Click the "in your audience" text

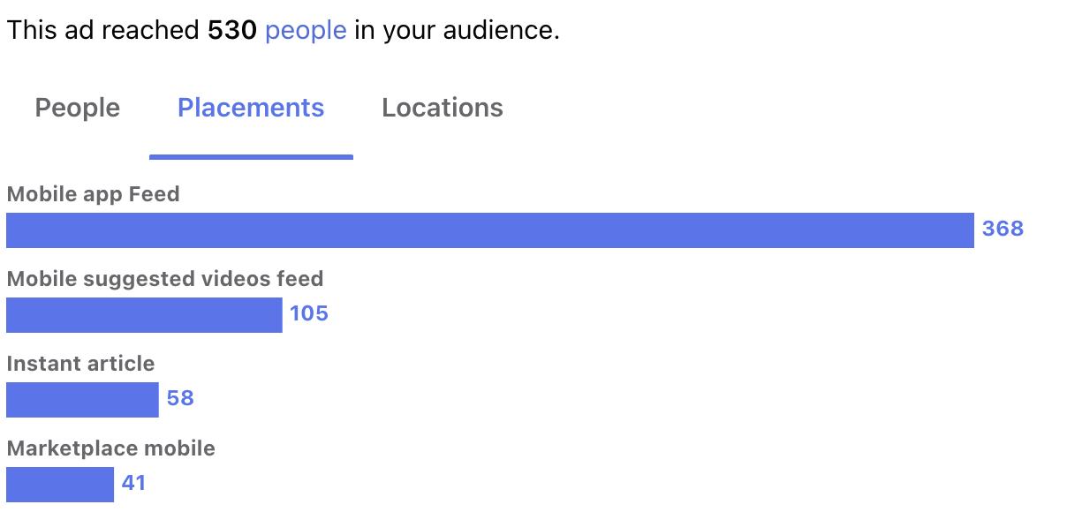pyautogui.click(x=457, y=31)
